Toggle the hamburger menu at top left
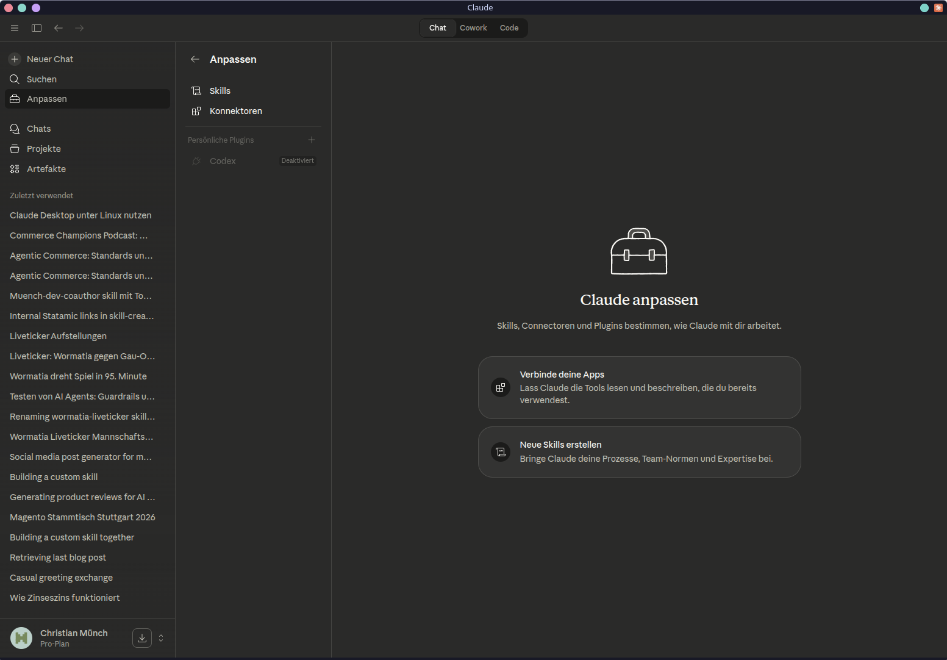The image size is (947, 660). [14, 28]
